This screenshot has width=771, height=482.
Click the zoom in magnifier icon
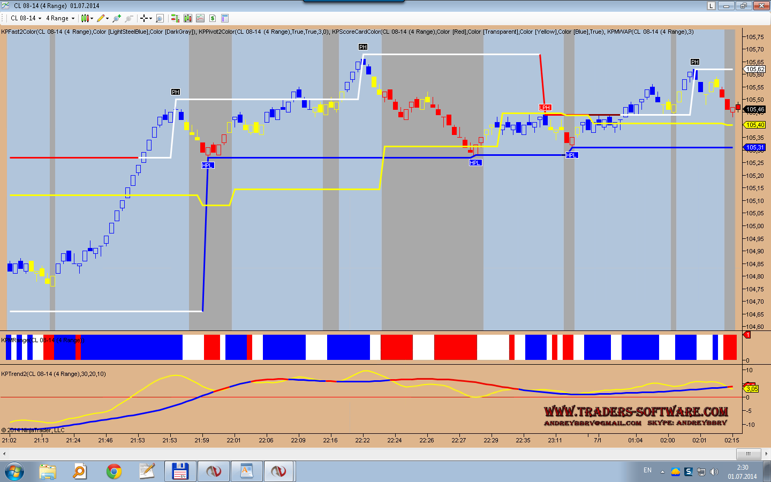[117, 18]
